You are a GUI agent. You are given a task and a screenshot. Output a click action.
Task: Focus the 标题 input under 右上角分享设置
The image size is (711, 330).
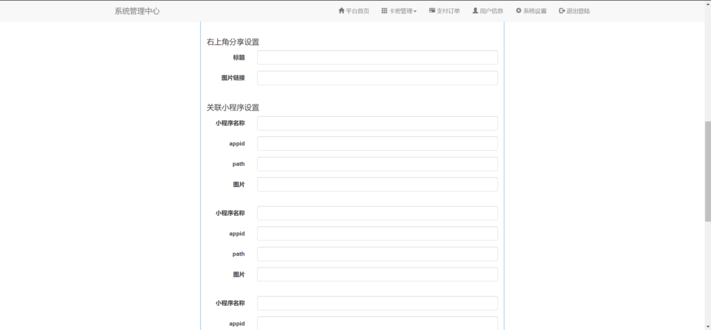[x=377, y=58]
